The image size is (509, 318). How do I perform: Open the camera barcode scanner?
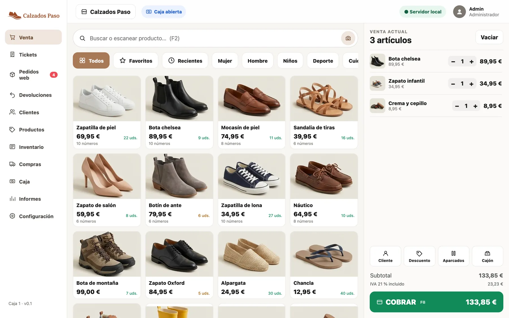(348, 38)
